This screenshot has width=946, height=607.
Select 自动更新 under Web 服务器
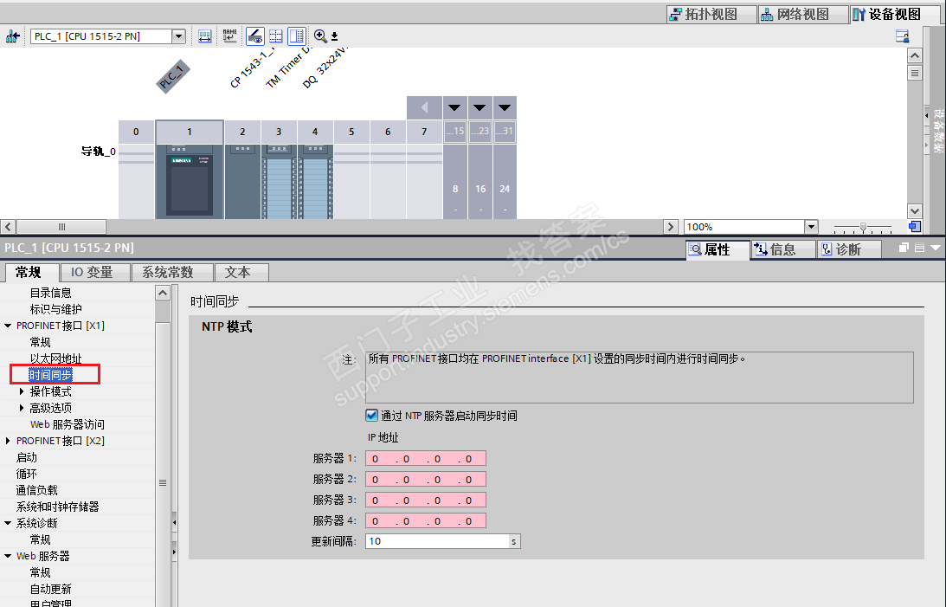pos(51,589)
